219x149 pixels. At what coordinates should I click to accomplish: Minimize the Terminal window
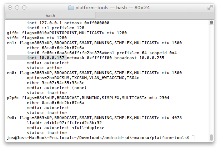pyautogui.click(x=18, y=7)
